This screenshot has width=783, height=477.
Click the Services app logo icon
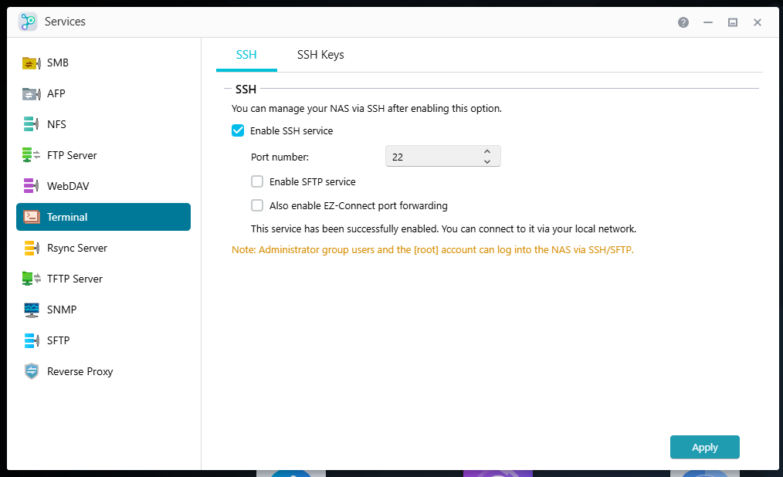click(28, 22)
